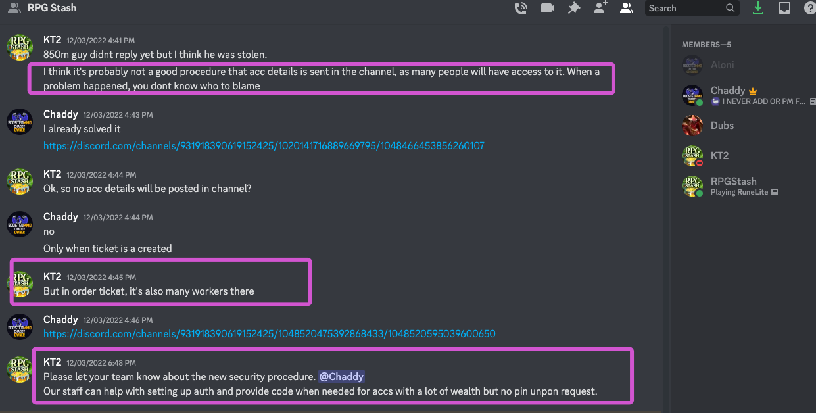Screen dimensions: 816x413
Task: Click the green download update icon
Action: tap(758, 8)
